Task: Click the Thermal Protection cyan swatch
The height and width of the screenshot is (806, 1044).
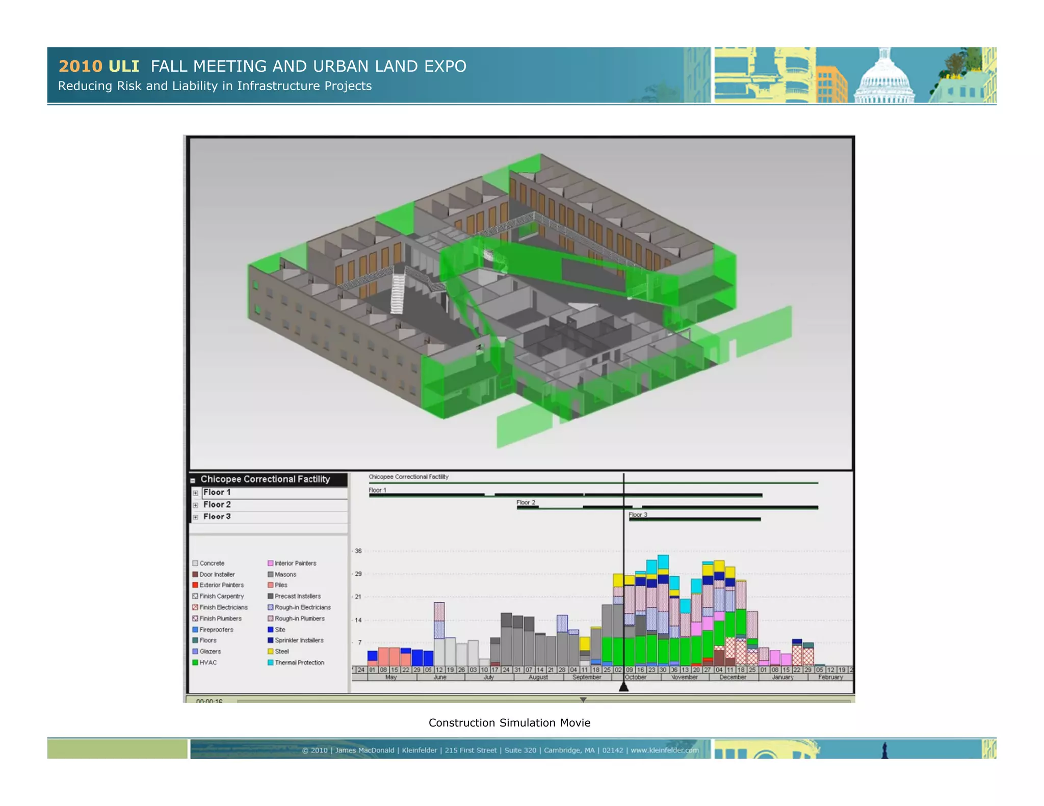Action: tap(271, 663)
